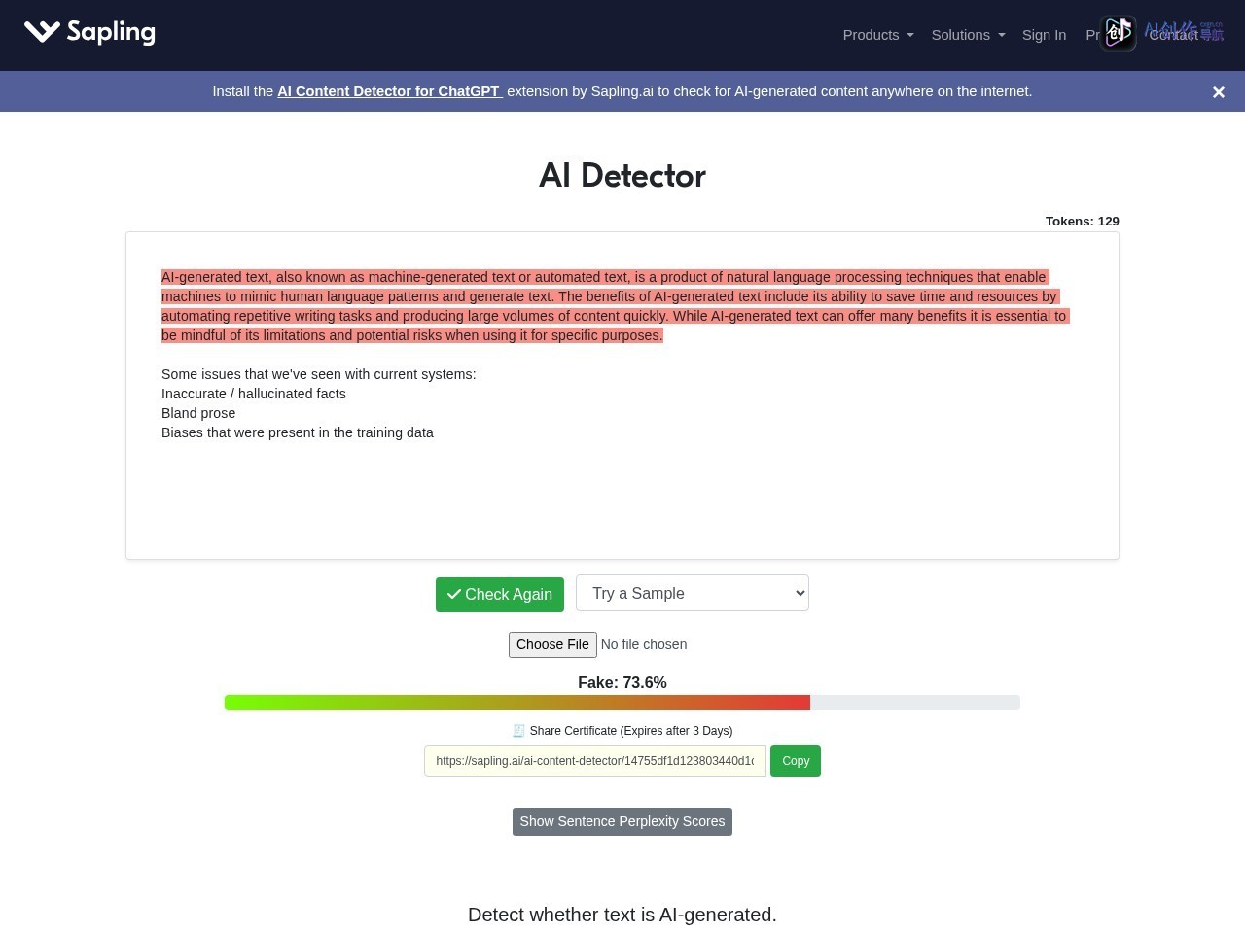Click the AI Detector heading
Screen dimensions: 1245x933
coord(622,176)
